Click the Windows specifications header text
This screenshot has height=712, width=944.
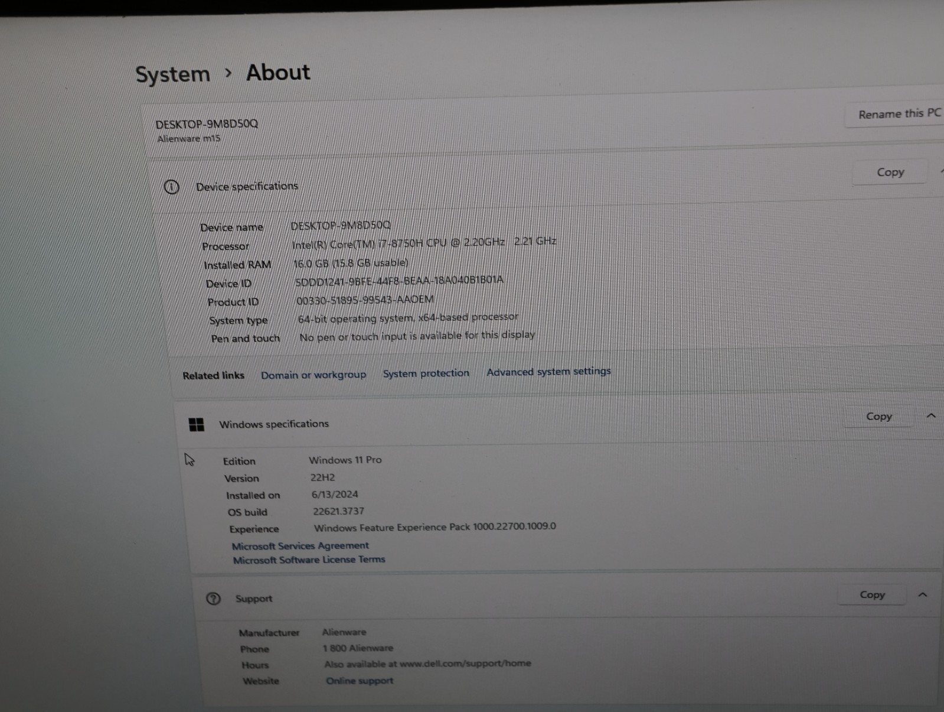tap(274, 424)
